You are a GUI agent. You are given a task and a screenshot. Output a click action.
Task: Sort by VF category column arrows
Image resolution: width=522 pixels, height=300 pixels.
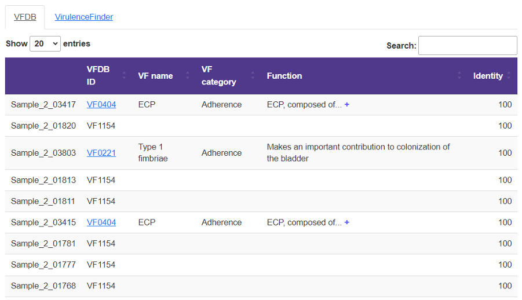(253, 76)
